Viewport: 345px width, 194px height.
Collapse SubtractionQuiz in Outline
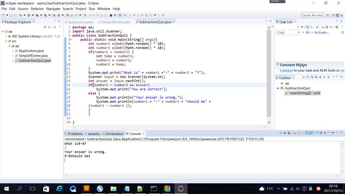[x=278, y=88]
